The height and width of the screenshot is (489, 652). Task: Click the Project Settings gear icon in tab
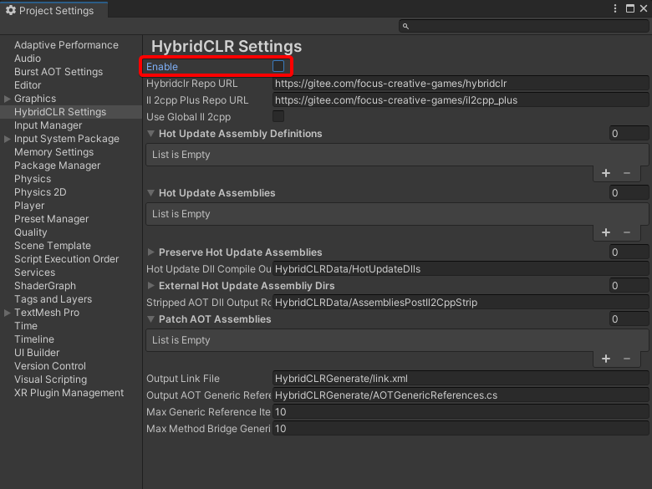(11, 10)
